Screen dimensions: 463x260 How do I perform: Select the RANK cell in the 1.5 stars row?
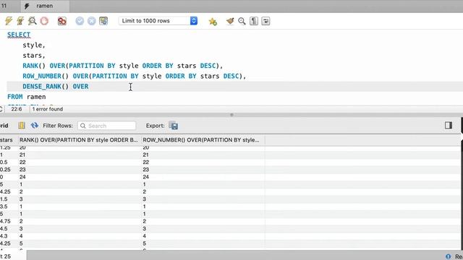click(80, 199)
